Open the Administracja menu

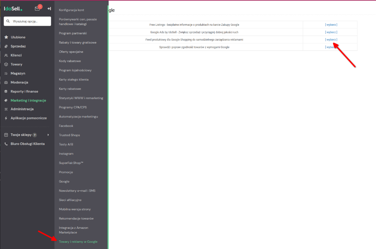coord(22,109)
